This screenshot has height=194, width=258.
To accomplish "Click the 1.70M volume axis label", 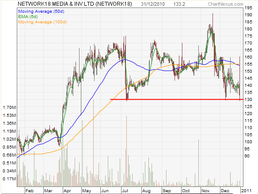I will click(x=9, y=108).
